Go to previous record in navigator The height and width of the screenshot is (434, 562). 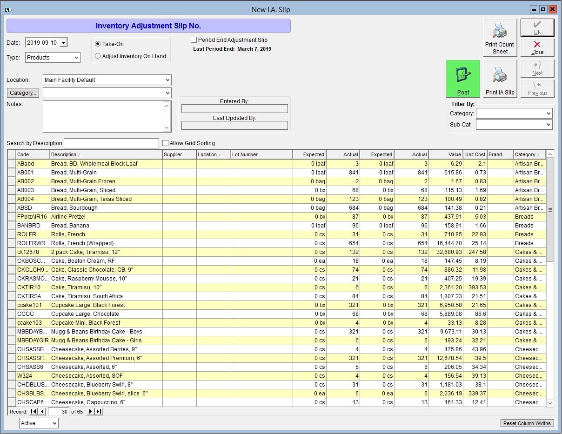42,412
